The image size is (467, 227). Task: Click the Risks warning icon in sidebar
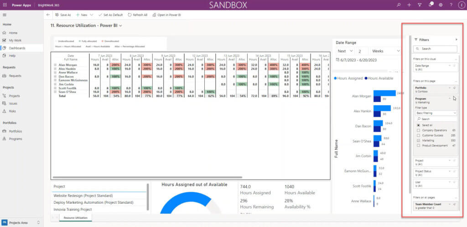pos(4,111)
